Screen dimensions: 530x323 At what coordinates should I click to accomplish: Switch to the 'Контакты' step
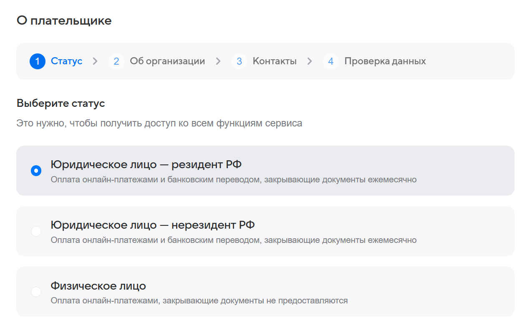275,61
